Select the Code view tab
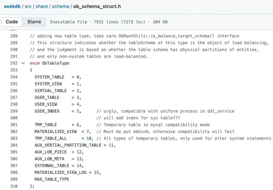Image resolution: width=273 pixels, height=190 pixels. pos(12,22)
